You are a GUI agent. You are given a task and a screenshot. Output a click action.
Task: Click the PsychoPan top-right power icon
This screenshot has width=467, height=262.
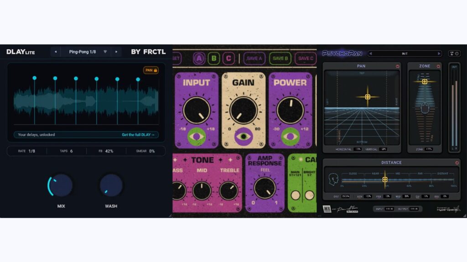(457, 54)
